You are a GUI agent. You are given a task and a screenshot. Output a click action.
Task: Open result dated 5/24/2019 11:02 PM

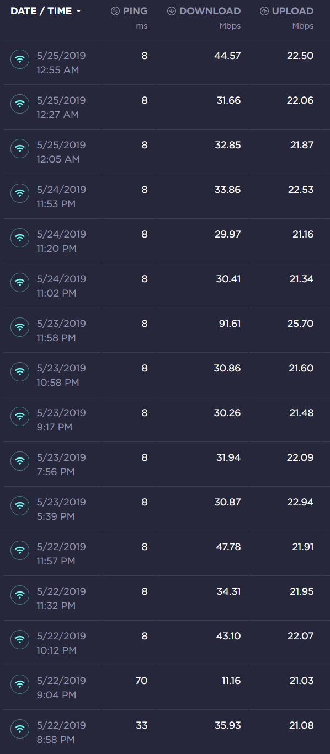tap(165, 286)
